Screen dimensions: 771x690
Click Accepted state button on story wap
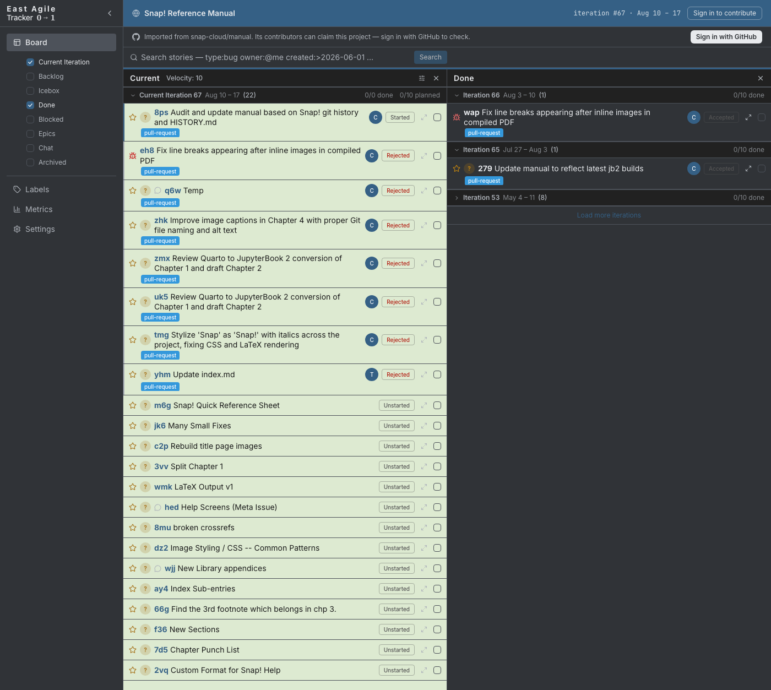(721, 117)
